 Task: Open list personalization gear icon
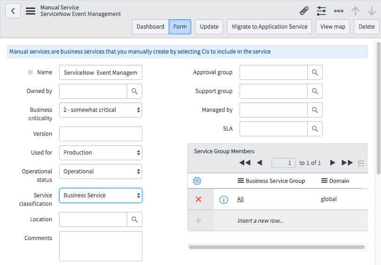click(x=197, y=181)
